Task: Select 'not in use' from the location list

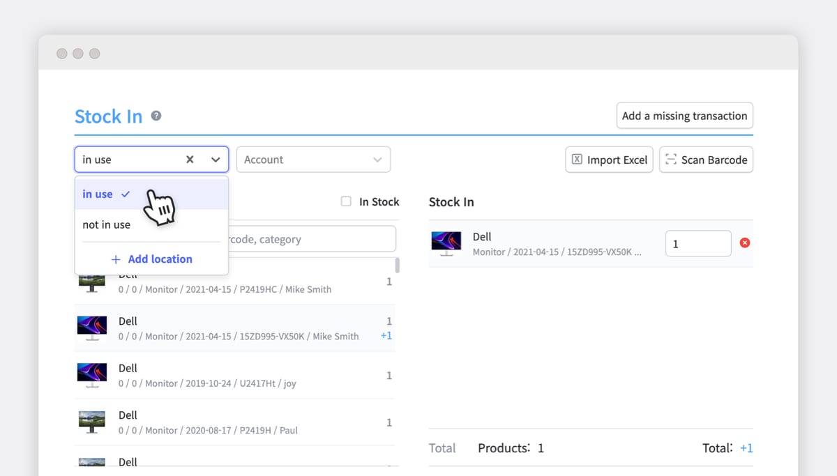Action: pyautogui.click(x=106, y=224)
